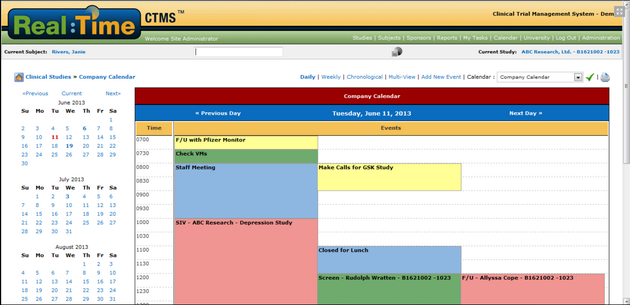Click the home icon beside Clinical Studies
630x305 pixels.
click(x=19, y=78)
